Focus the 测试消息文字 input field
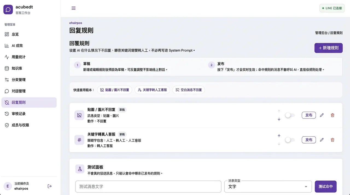Viewport: 350px width, 195px height. (x=148, y=187)
